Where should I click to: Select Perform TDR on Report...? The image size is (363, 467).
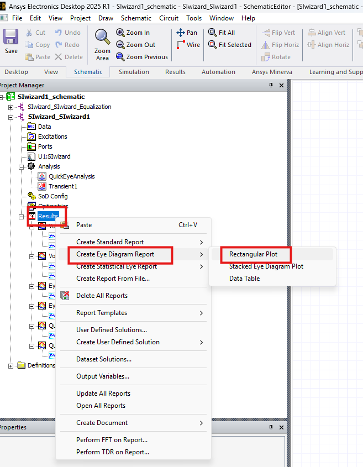pos(133,452)
